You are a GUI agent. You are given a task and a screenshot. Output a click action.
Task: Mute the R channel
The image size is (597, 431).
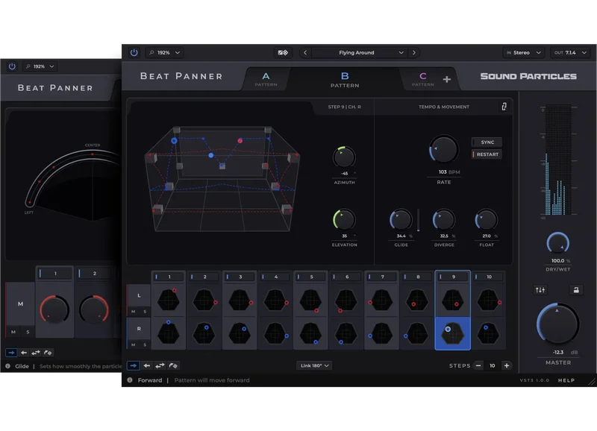click(134, 345)
